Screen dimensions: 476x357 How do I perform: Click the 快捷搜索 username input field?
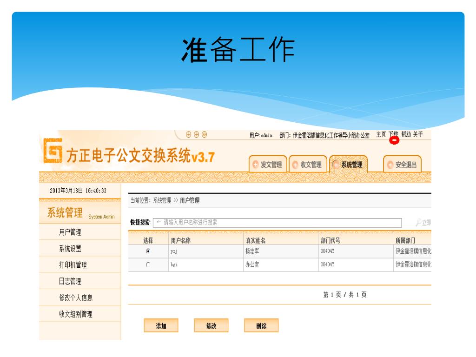[x=278, y=223]
